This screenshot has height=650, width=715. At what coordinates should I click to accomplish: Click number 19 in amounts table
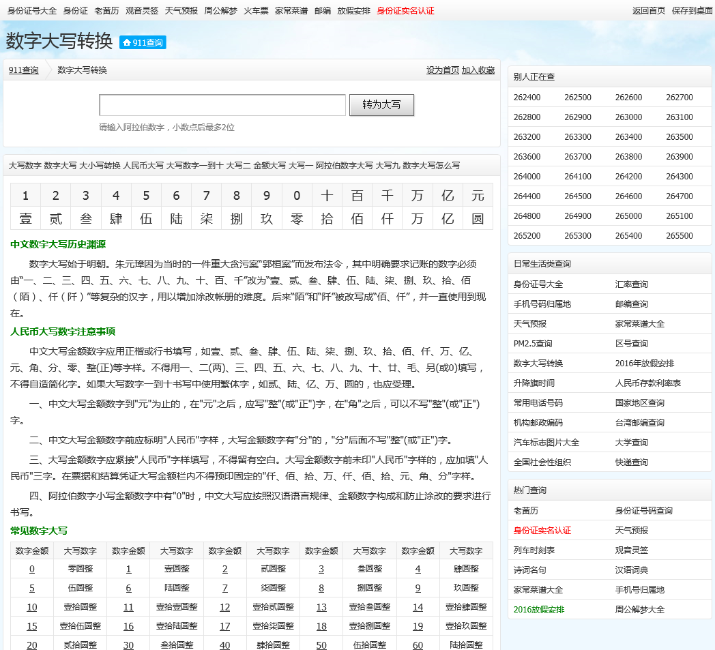(418, 626)
